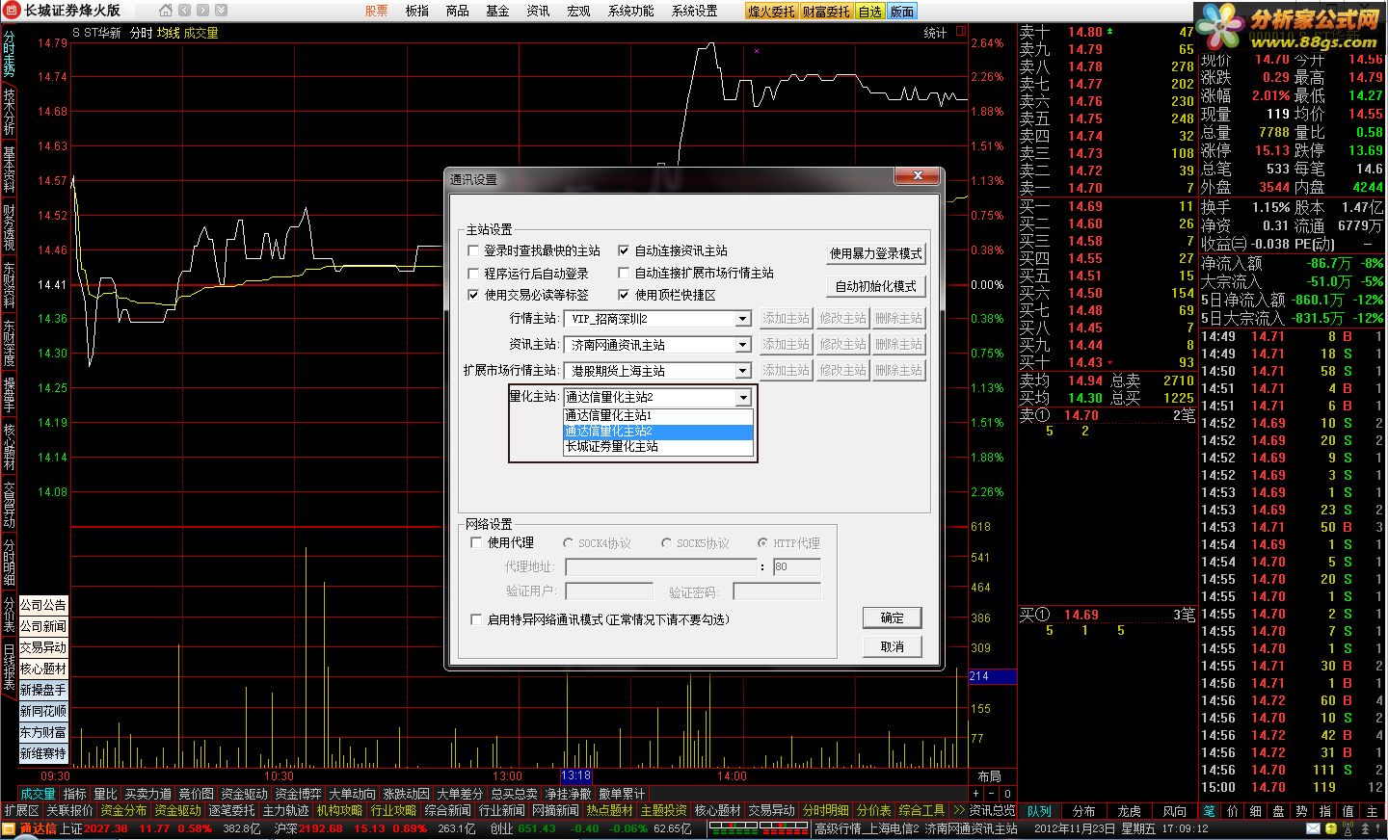Screen dimensions: 1388x840
Task: Switch to the 队列 tab
Action: tap(1039, 811)
